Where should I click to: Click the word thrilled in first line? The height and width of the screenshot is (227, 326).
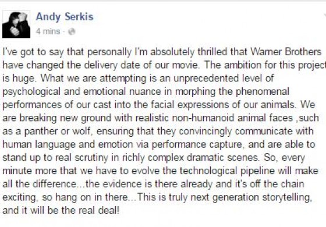click(x=211, y=52)
